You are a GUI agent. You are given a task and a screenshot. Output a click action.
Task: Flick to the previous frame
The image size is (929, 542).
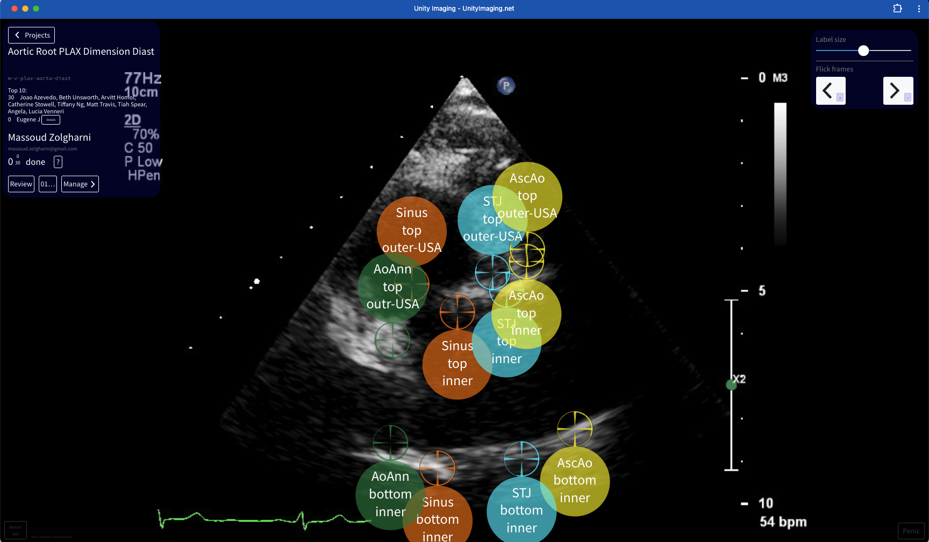(831, 91)
